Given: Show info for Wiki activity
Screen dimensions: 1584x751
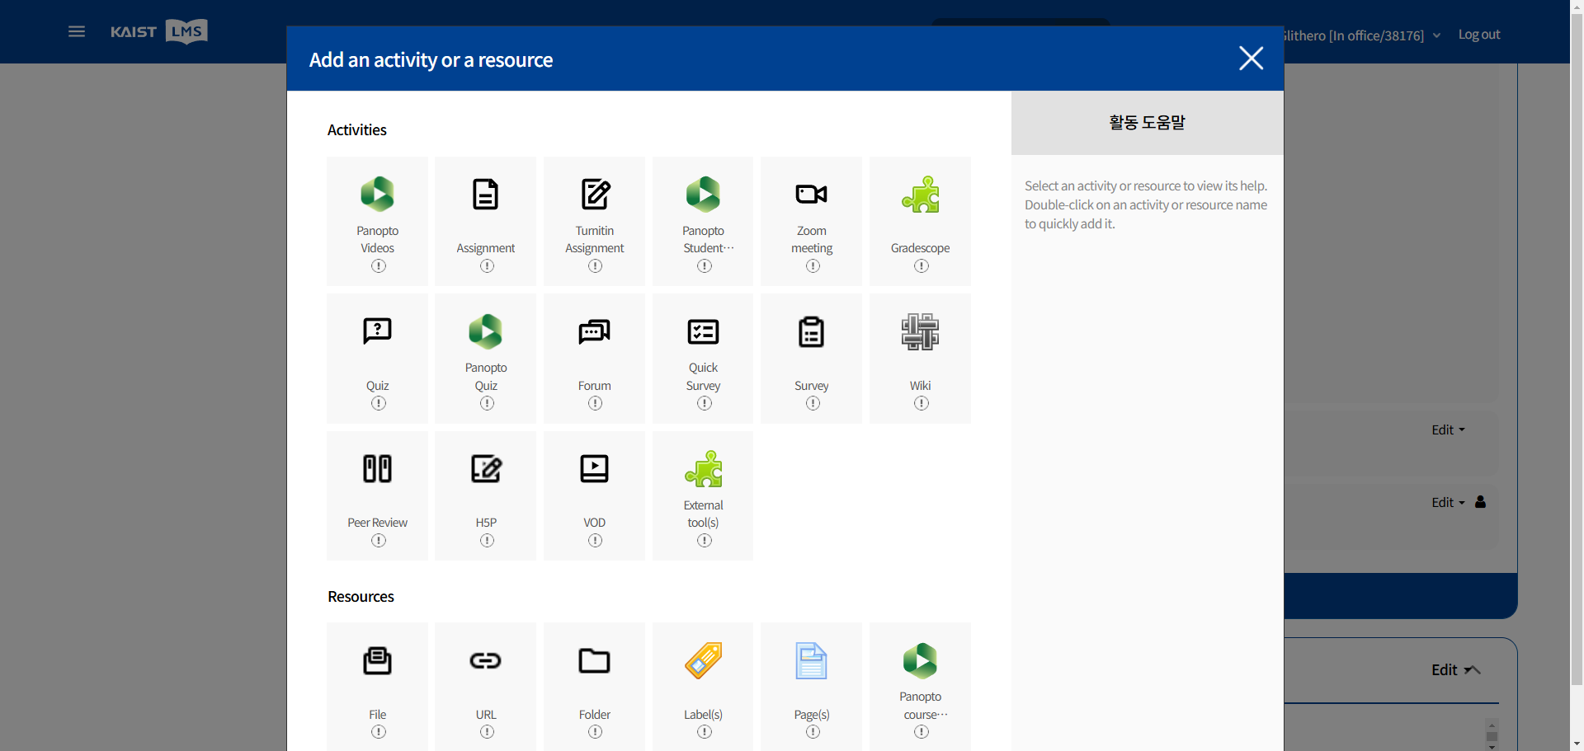Looking at the screenshot, I should click(x=922, y=403).
